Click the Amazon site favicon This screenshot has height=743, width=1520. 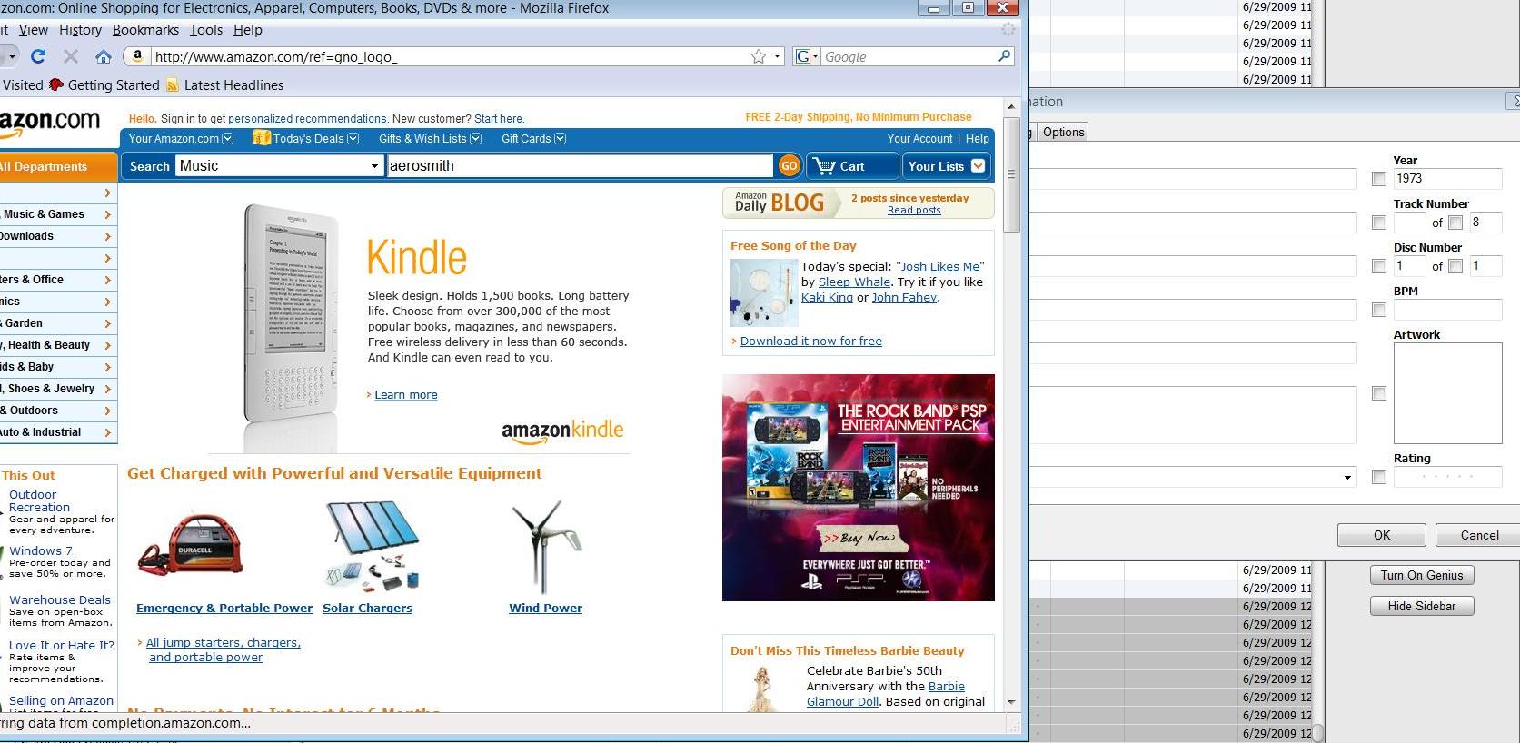coord(137,56)
